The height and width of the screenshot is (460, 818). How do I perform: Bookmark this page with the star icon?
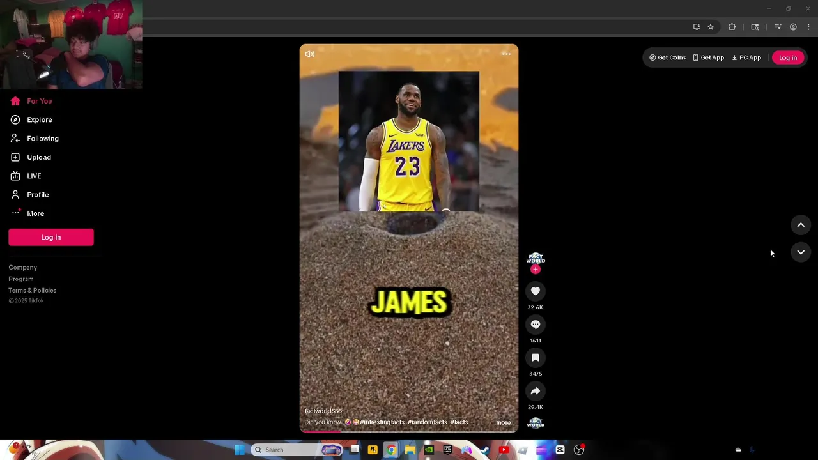[711, 27]
